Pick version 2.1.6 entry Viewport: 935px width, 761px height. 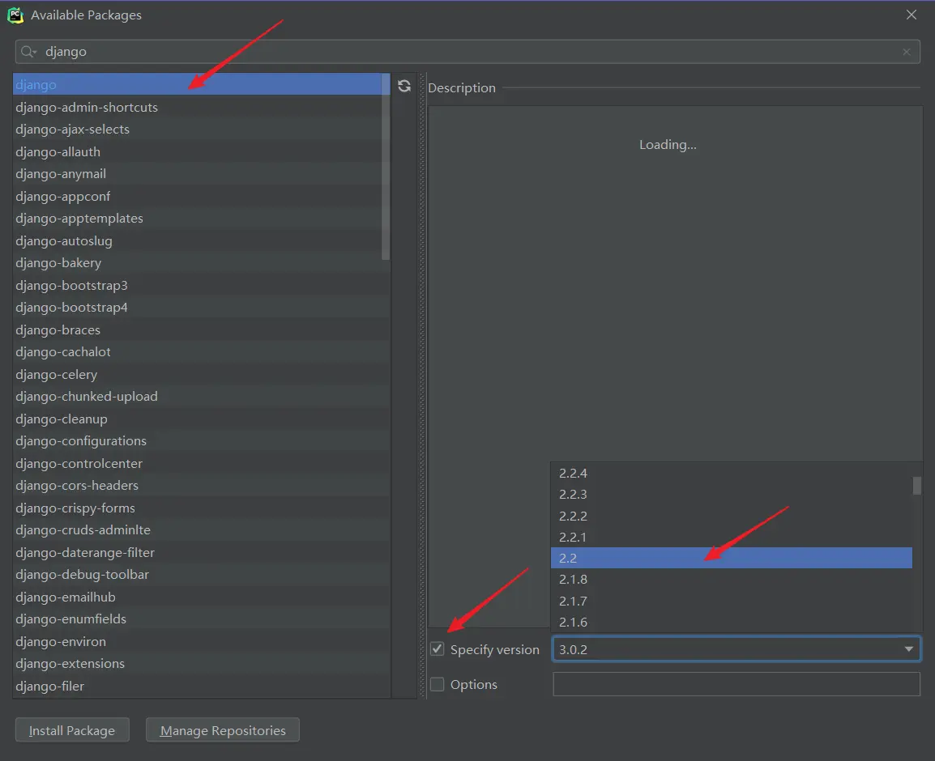coord(731,622)
